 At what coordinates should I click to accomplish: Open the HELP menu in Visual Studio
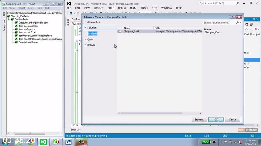[179, 8]
